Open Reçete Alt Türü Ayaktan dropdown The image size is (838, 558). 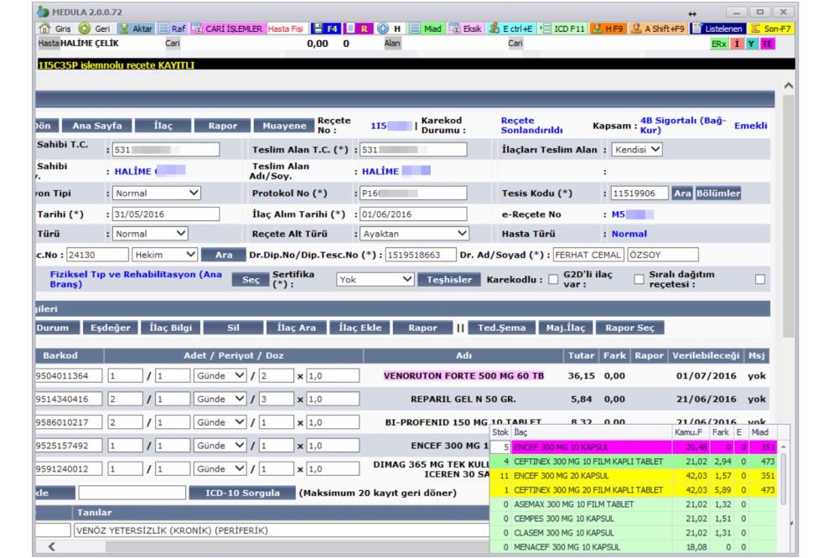[x=414, y=234]
